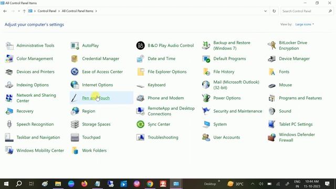Open the Storage Spaces link
Screen dimensions: 336x189
tap(96, 124)
